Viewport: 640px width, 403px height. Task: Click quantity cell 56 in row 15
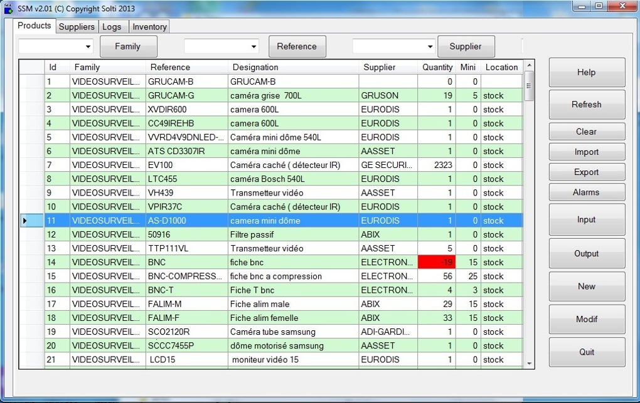pyautogui.click(x=437, y=276)
